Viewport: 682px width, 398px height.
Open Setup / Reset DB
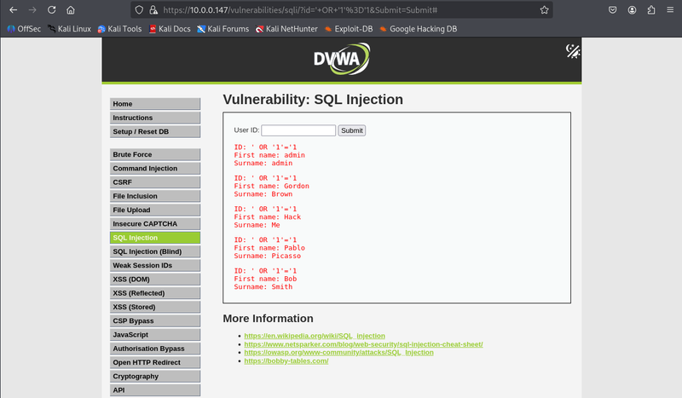click(x=155, y=131)
